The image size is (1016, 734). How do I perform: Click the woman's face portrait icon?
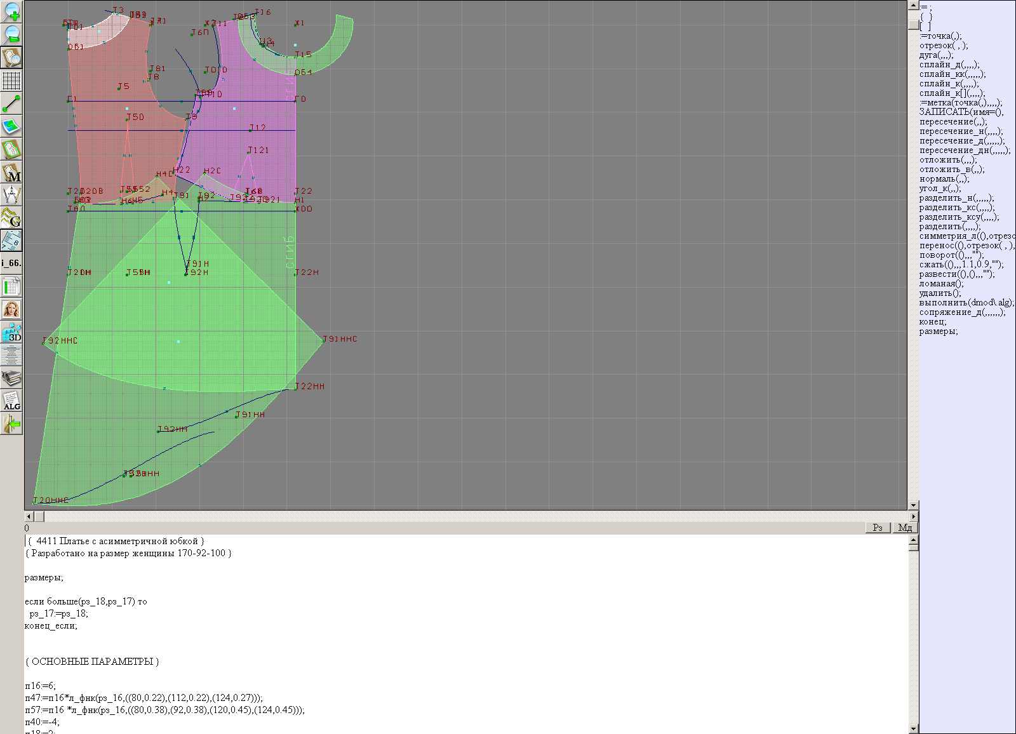pyautogui.click(x=11, y=309)
